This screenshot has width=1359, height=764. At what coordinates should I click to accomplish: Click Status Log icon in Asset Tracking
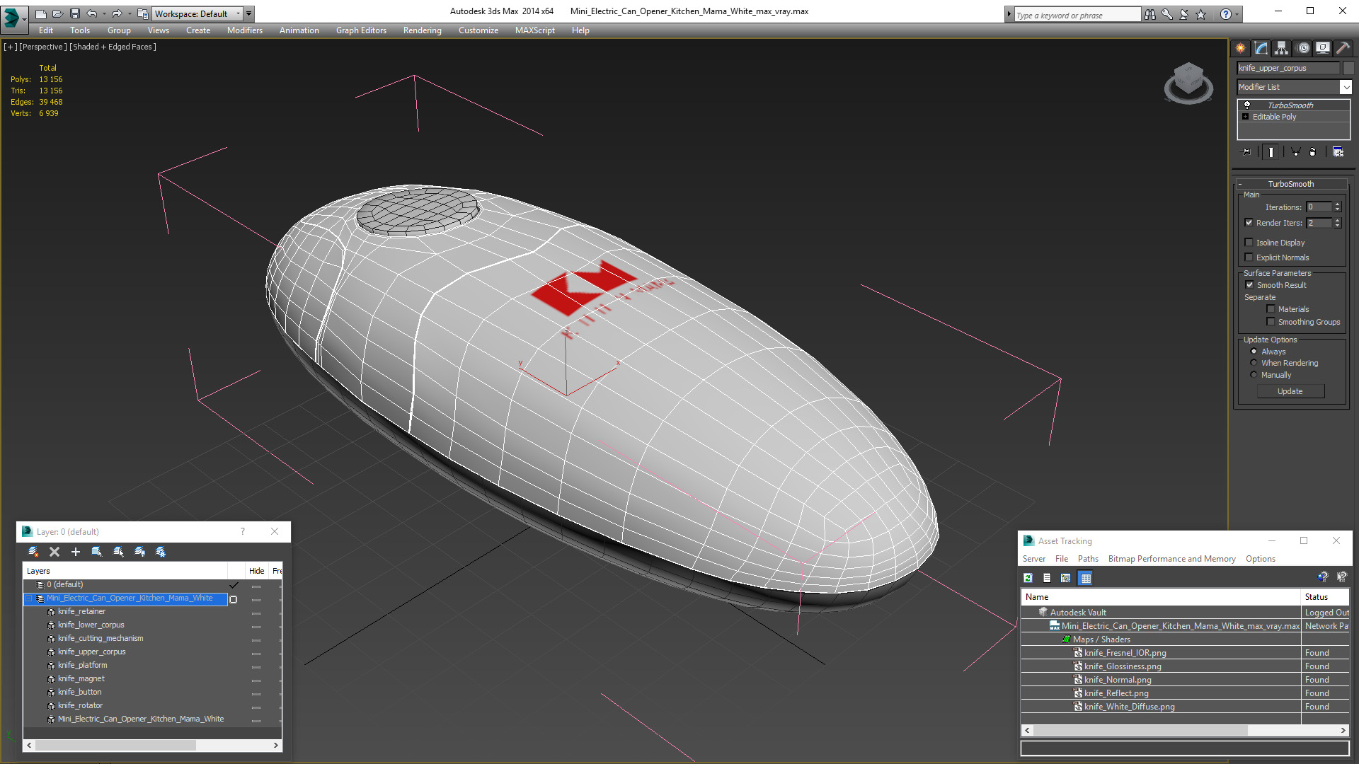[1047, 579]
